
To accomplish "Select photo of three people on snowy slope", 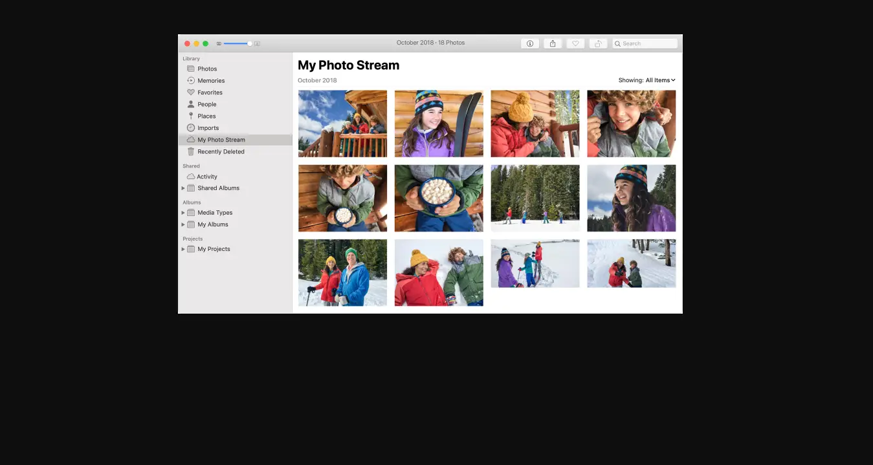I will [x=535, y=263].
